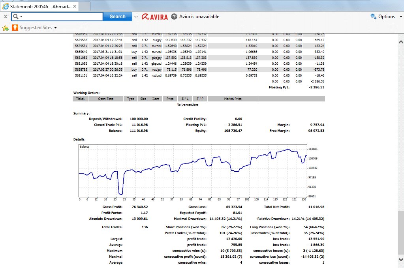
Task: Click the Market Price column header
Action: click(233, 99)
